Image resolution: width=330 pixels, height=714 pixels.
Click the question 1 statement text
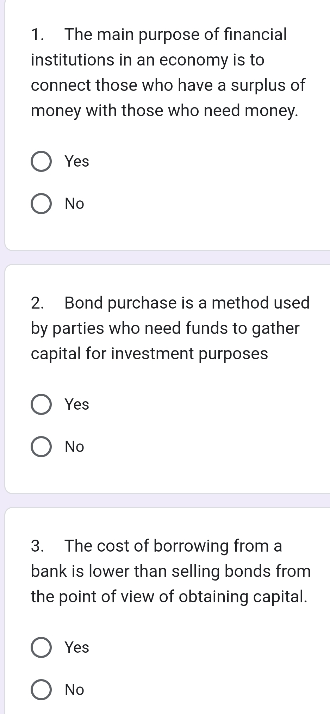click(x=165, y=72)
